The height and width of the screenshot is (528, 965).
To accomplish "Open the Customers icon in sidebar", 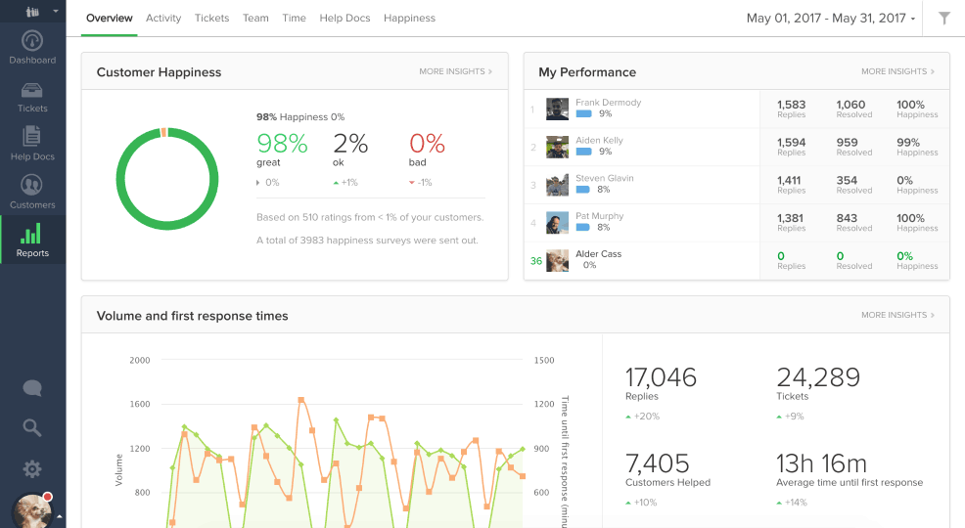I will (x=32, y=186).
